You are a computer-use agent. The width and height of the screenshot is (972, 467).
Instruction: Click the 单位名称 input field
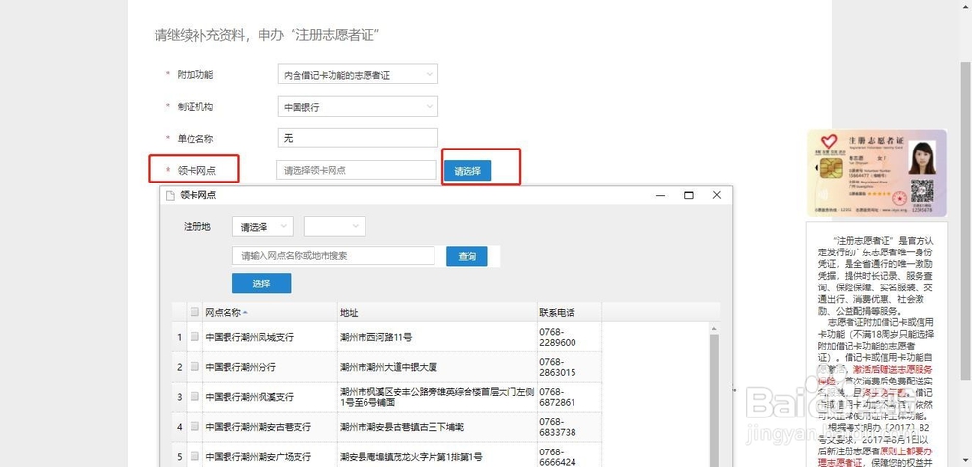point(358,138)
